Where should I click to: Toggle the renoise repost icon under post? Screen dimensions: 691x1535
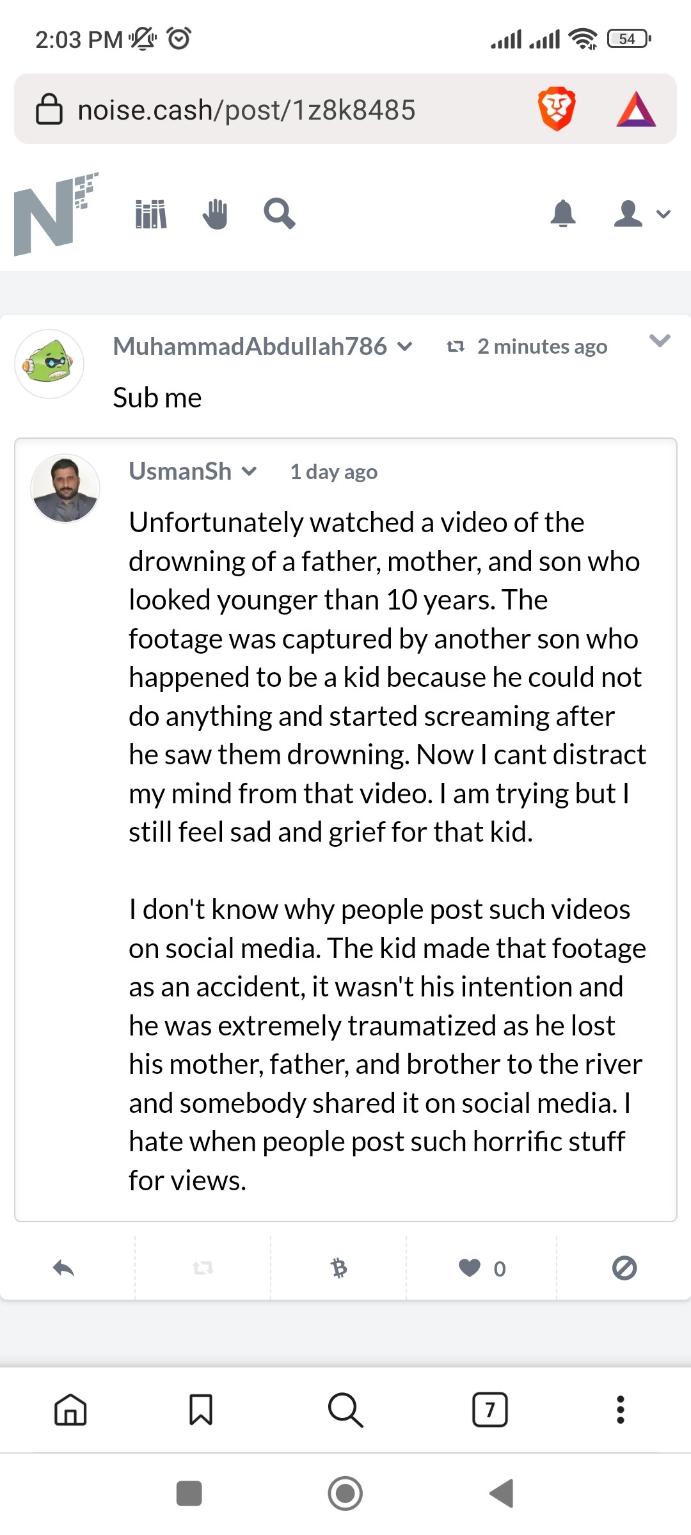(x=203, y=1268)
